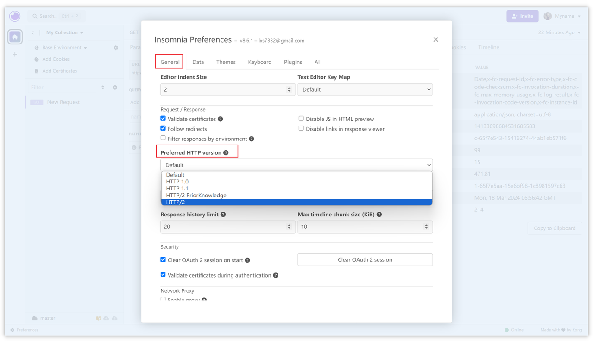
Task: Select Default in HTTP version list
Action: [296, 175]
